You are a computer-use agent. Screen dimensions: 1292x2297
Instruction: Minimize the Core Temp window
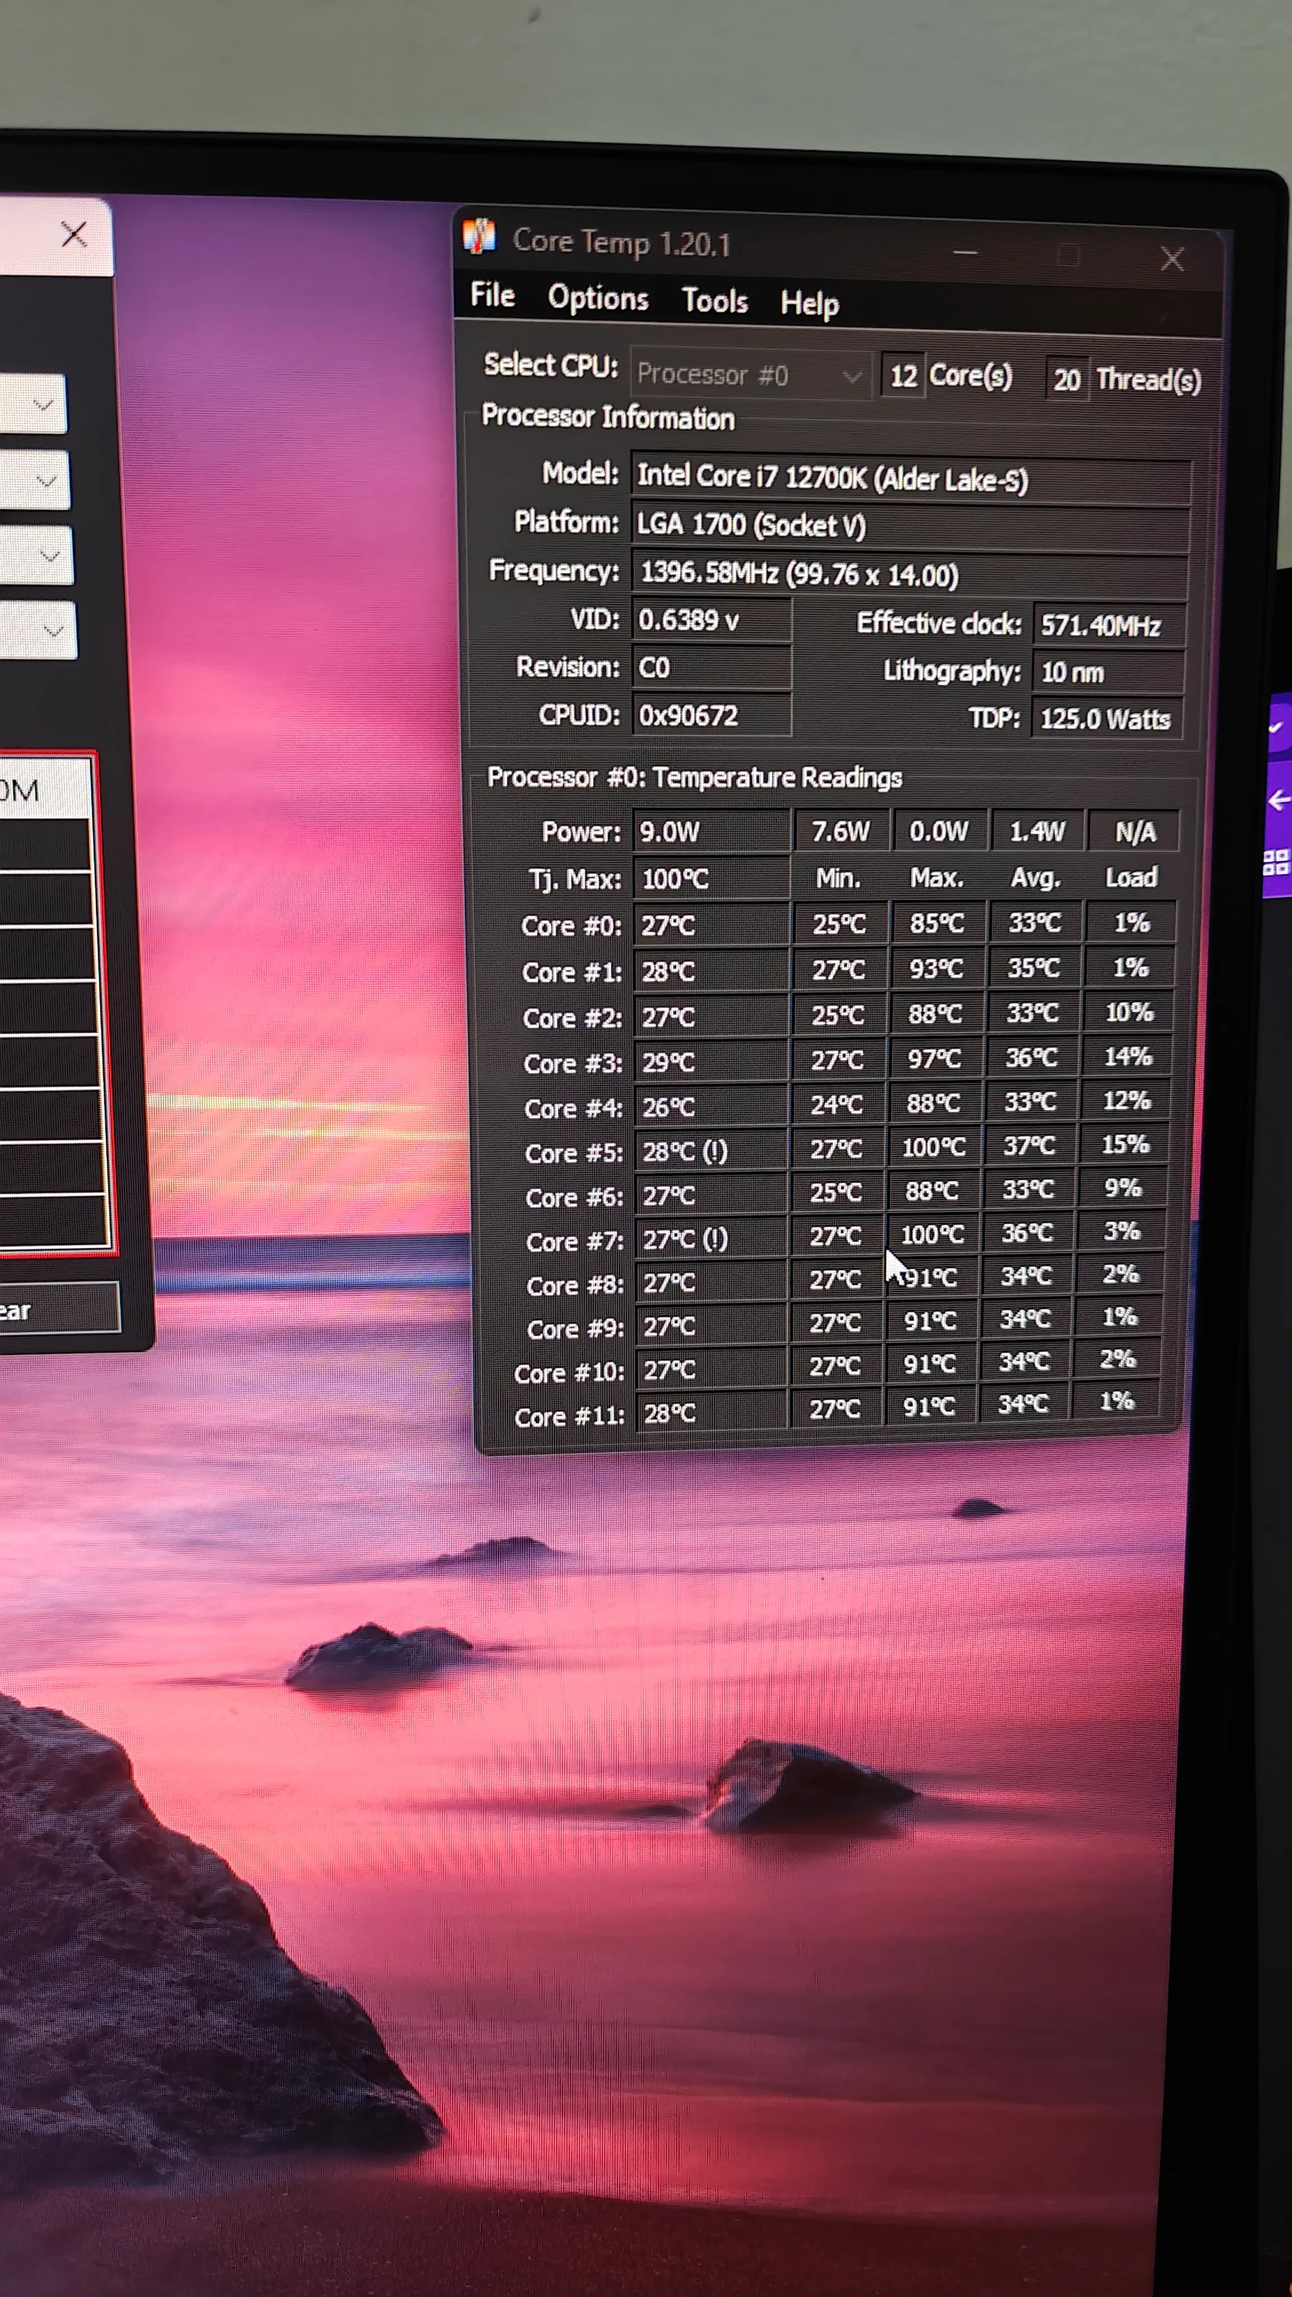coord(965,253)
